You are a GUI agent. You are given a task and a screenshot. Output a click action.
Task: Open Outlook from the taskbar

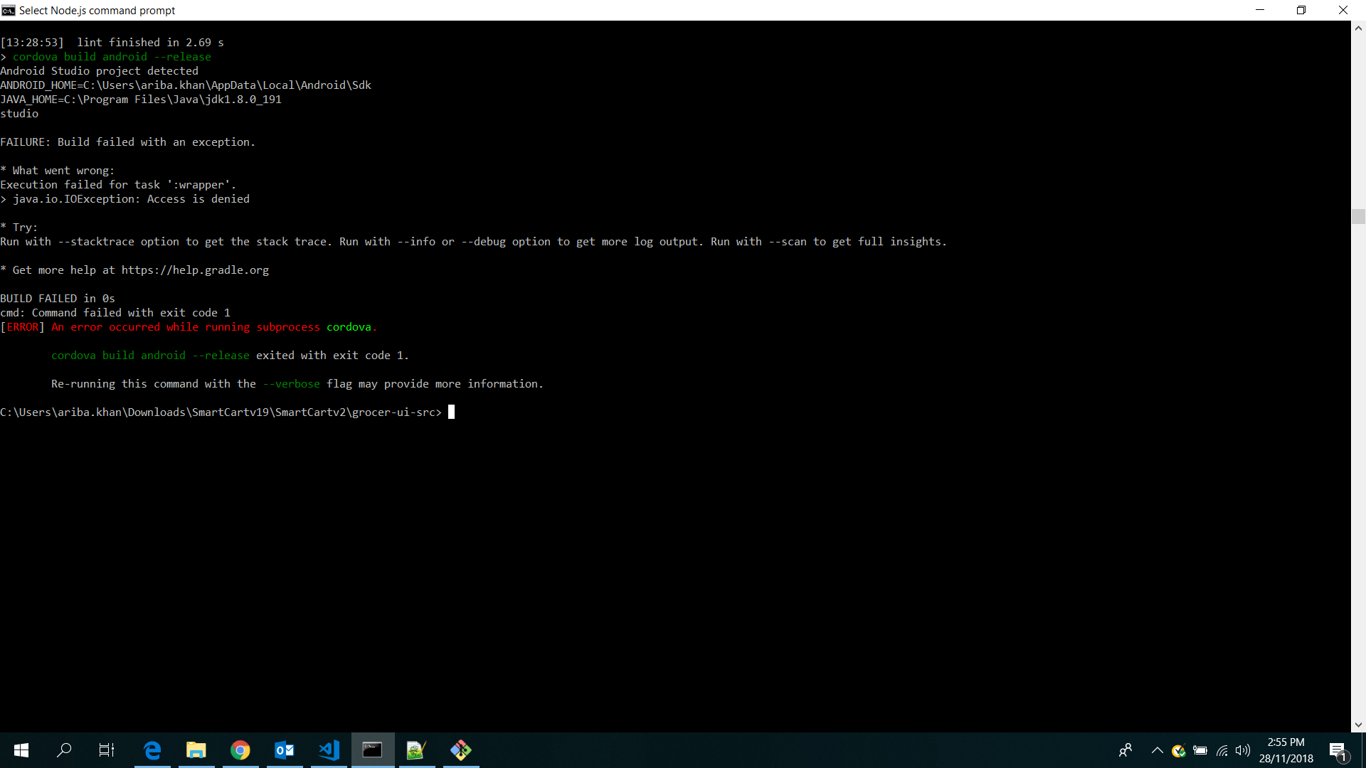pos(285,750)
